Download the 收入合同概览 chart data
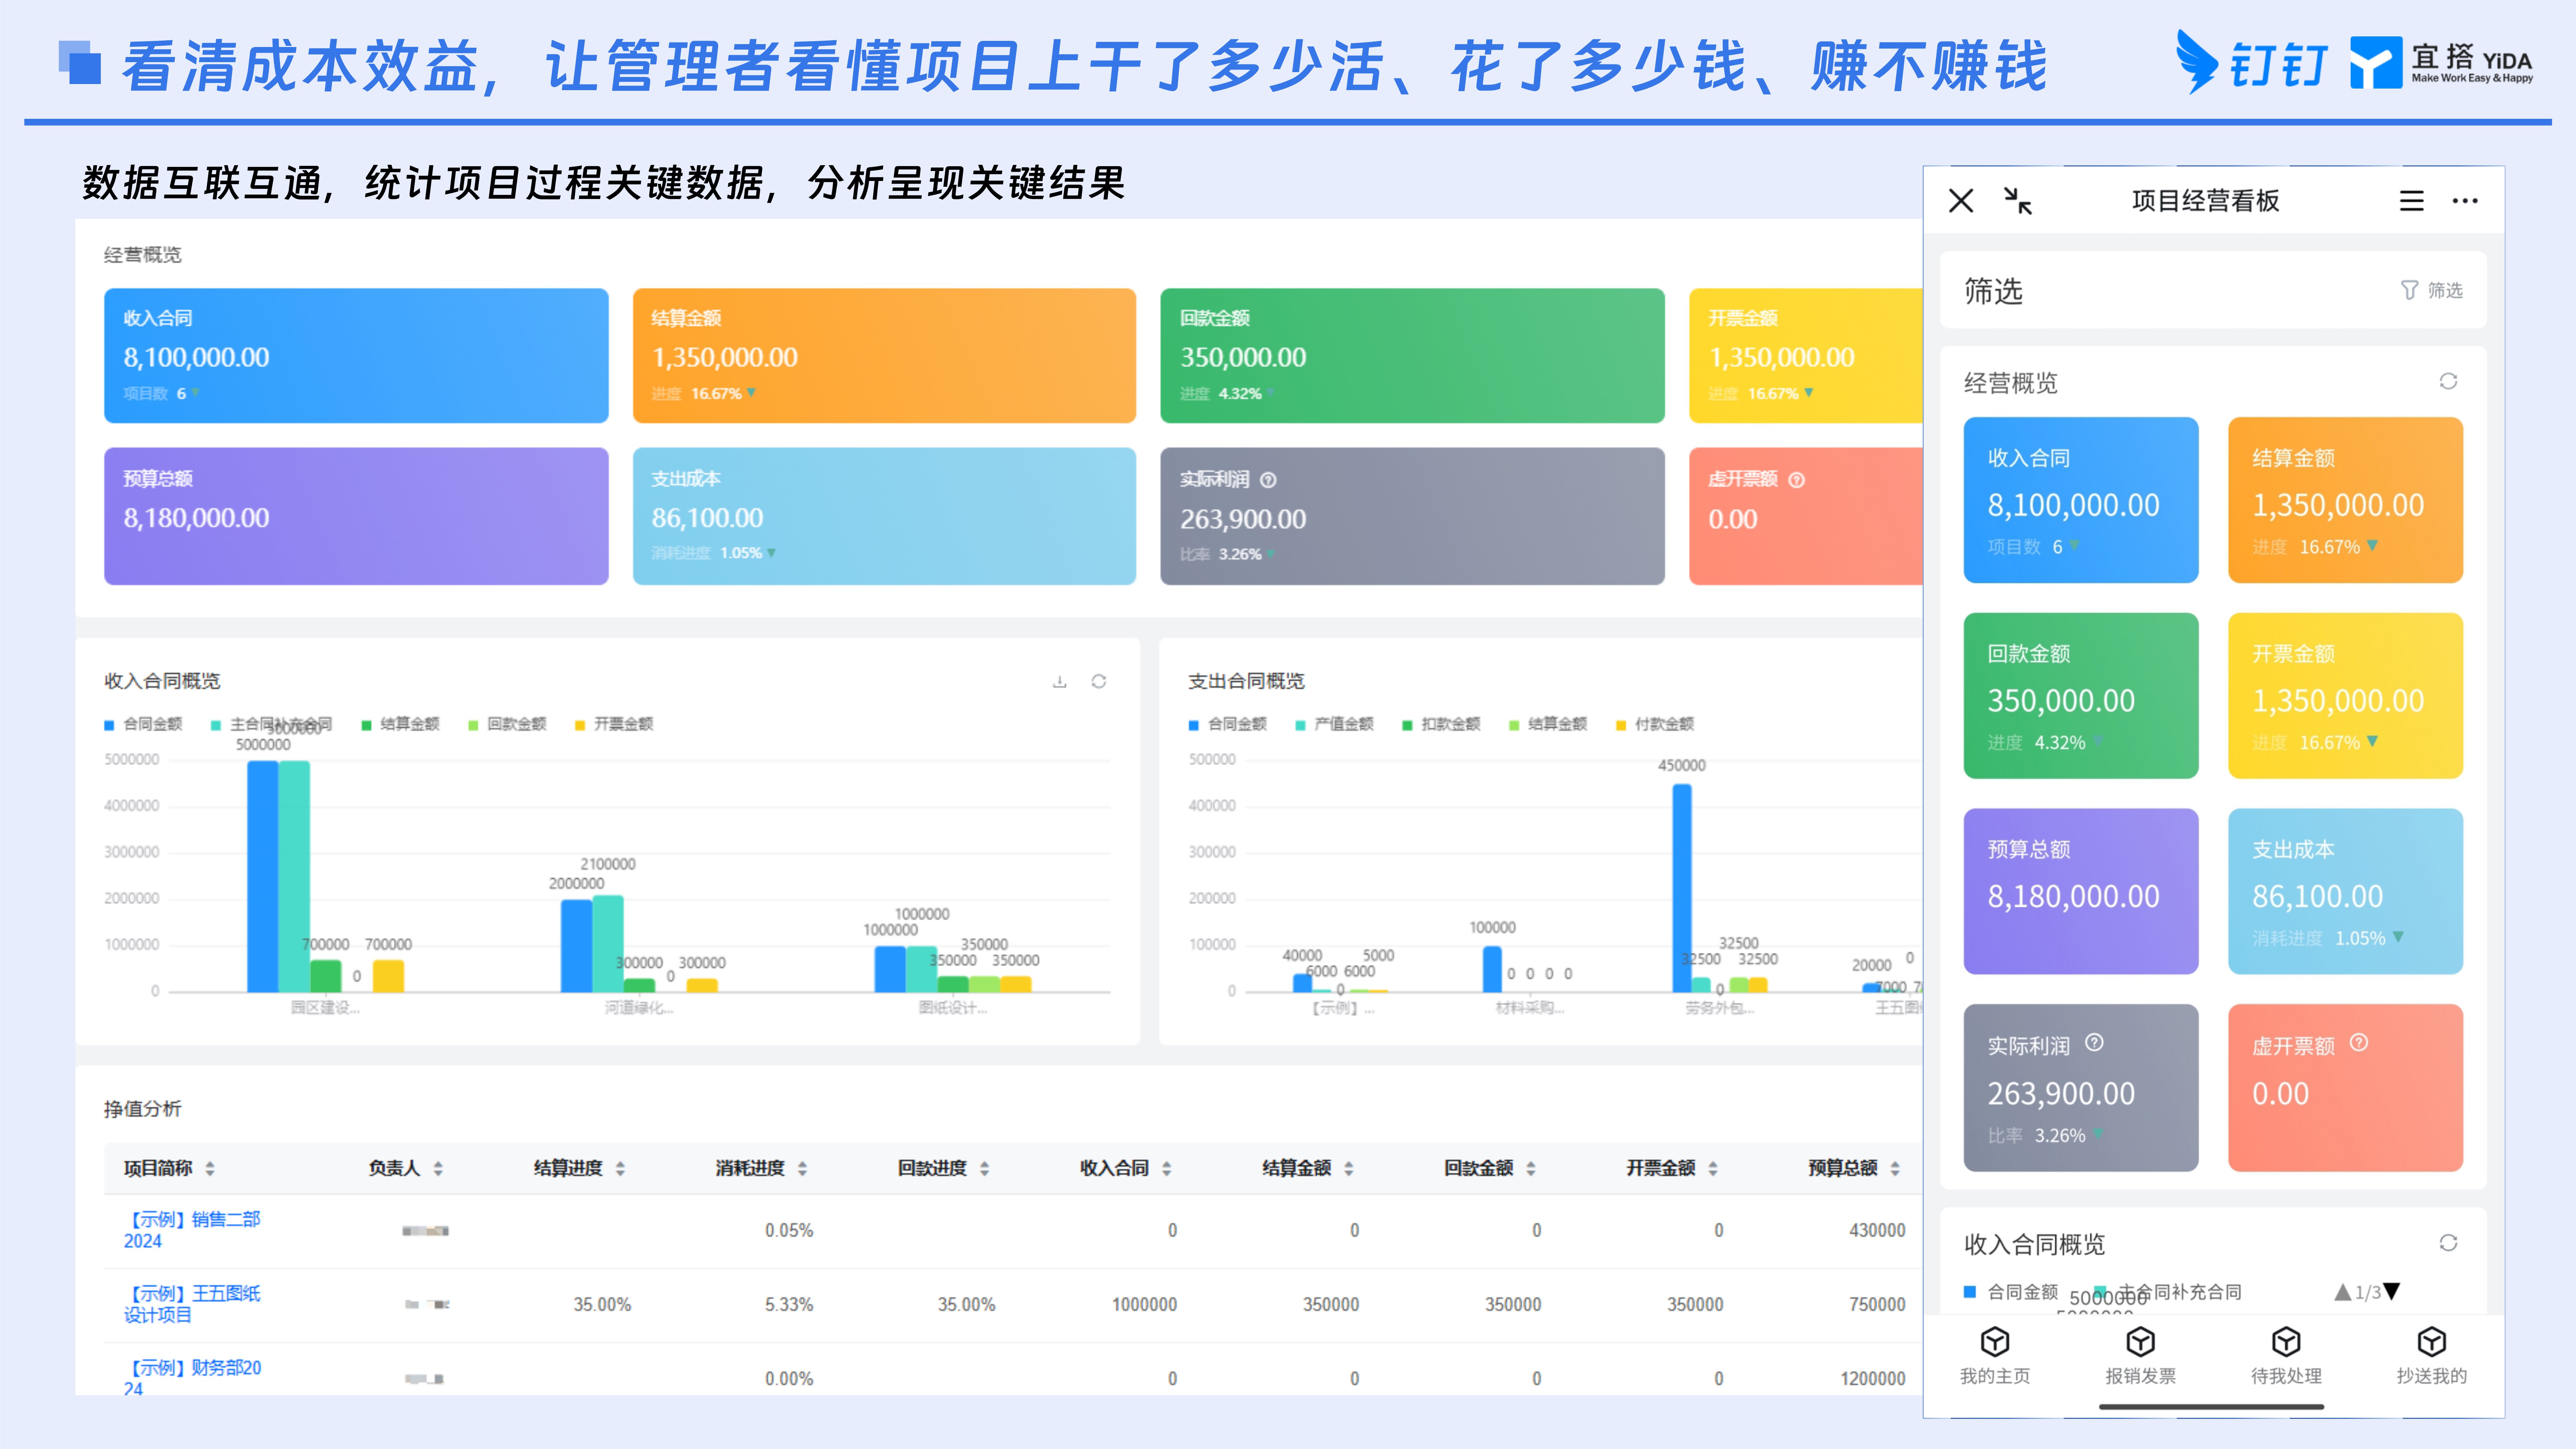 coord(1060,682)
